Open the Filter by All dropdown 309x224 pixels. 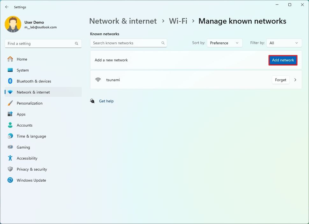(284, 43)
